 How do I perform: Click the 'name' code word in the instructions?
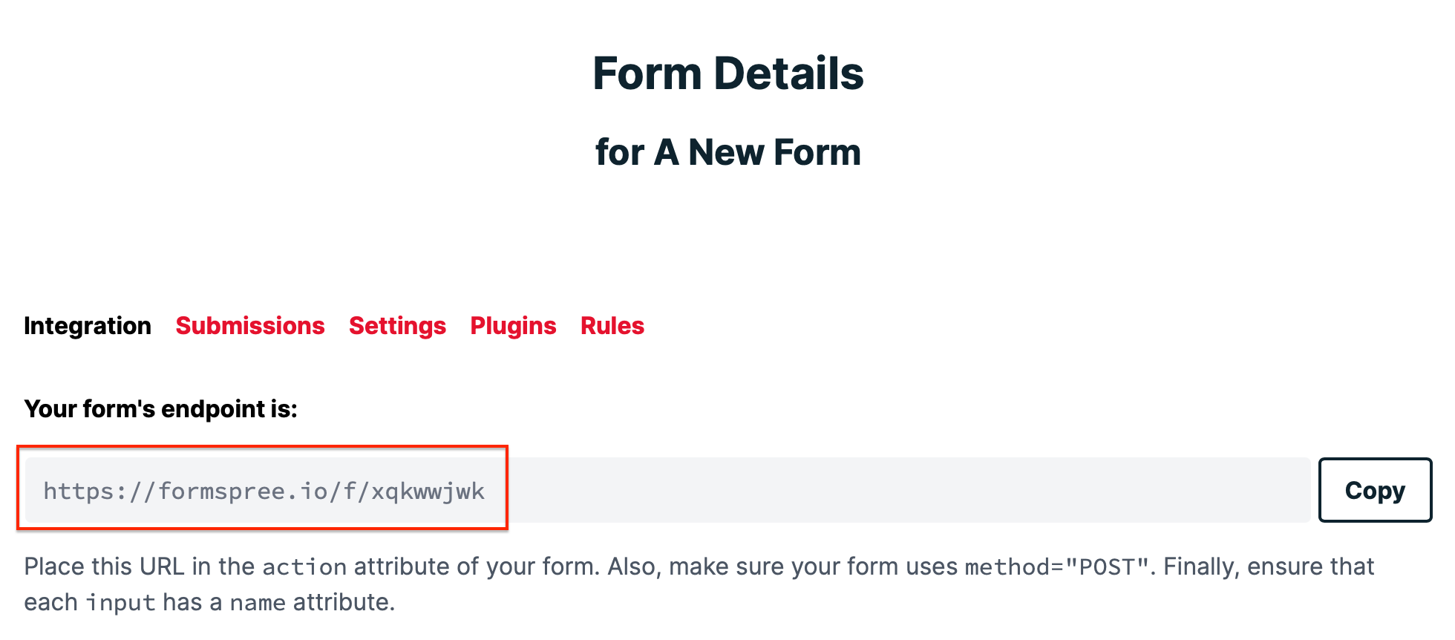click(x=258, y=602)
